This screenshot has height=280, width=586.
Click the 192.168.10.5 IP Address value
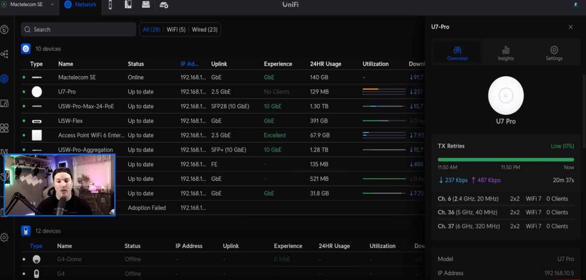[559, 273]
